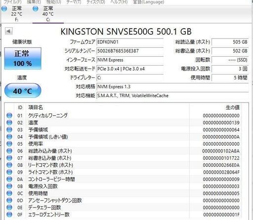Click status icon for row 0E データエラー回数
This screenshot has height=220, width=253.
(9, 207)
